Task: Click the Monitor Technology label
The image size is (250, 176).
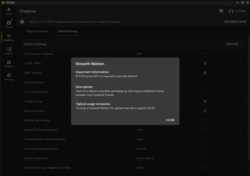Action: tap(37, 120)
